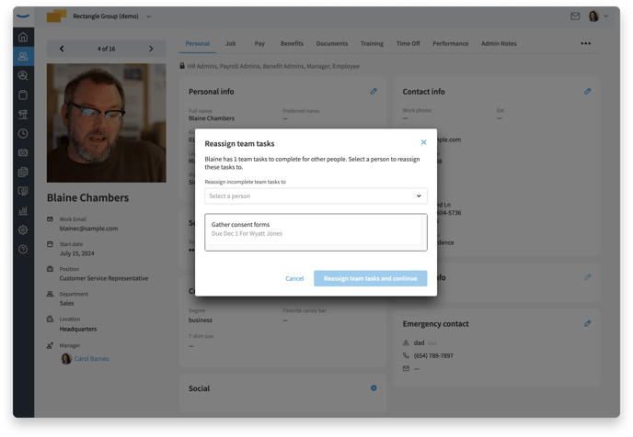The image size is (633, 437).
Task: Click Reassign team tasks and continue
Action: (370, 278)
